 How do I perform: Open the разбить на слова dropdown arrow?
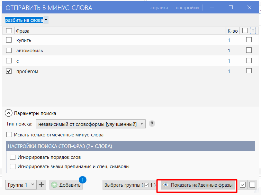46,20
